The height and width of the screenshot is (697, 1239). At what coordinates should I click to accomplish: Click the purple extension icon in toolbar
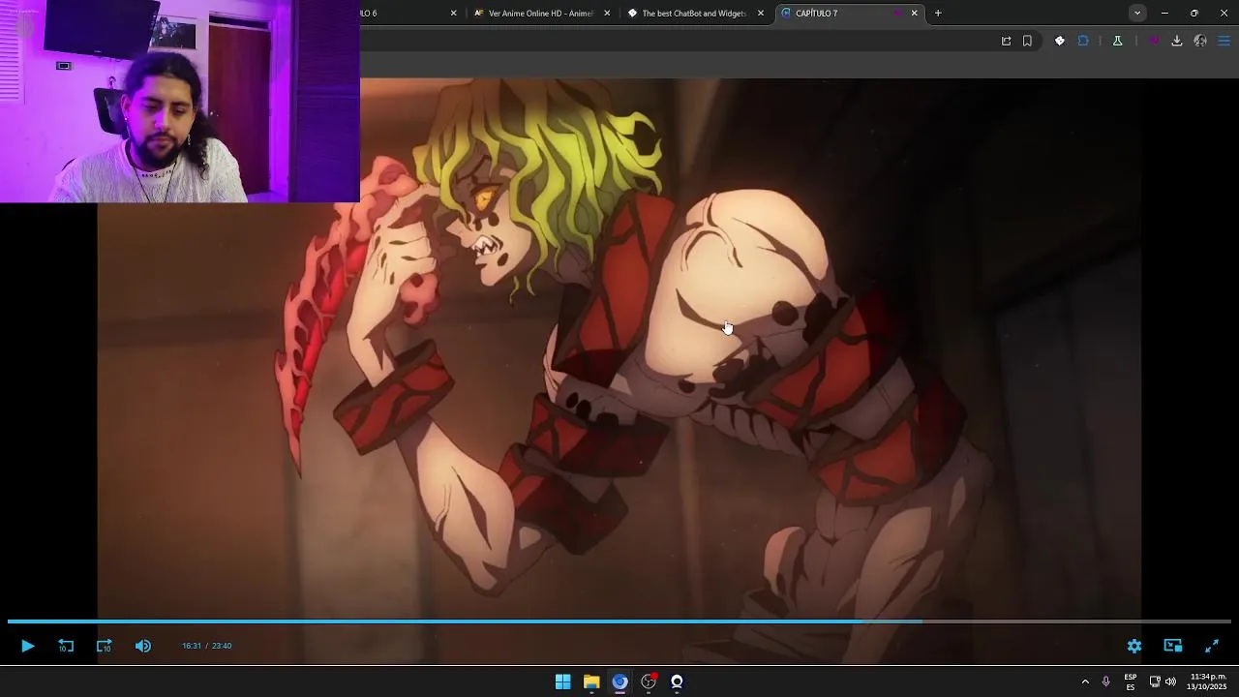click(x=1154, y=41)
